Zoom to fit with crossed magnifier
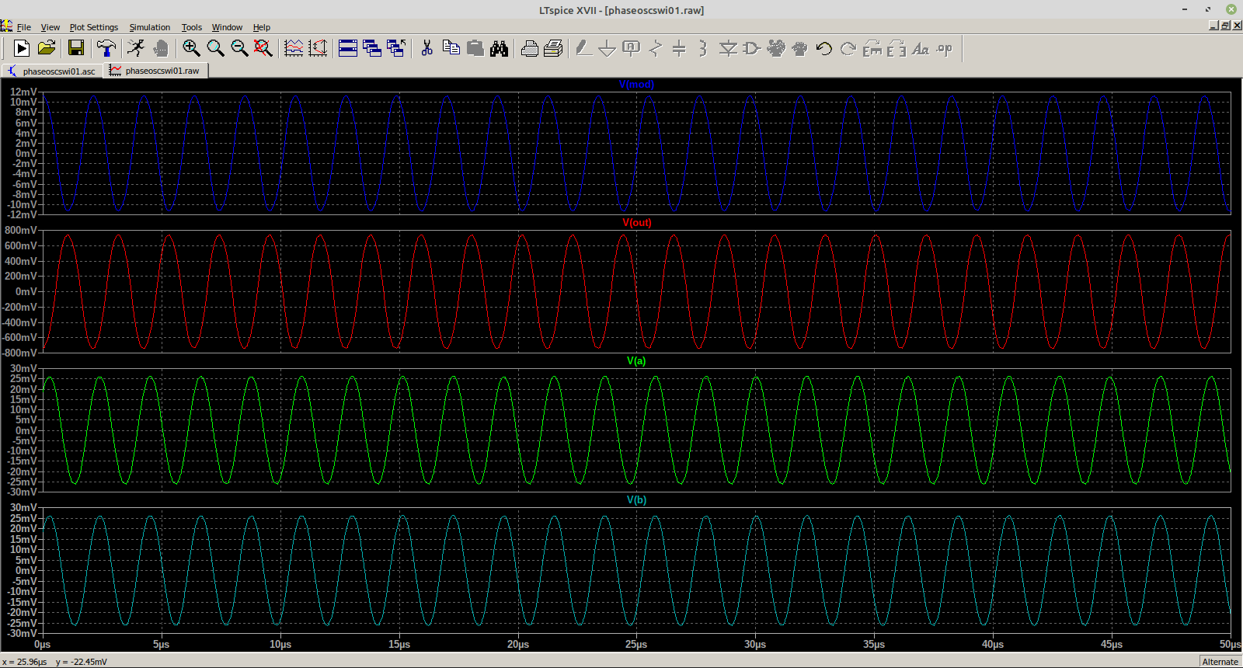This screenshot has width=1243, height=668. 263,48
